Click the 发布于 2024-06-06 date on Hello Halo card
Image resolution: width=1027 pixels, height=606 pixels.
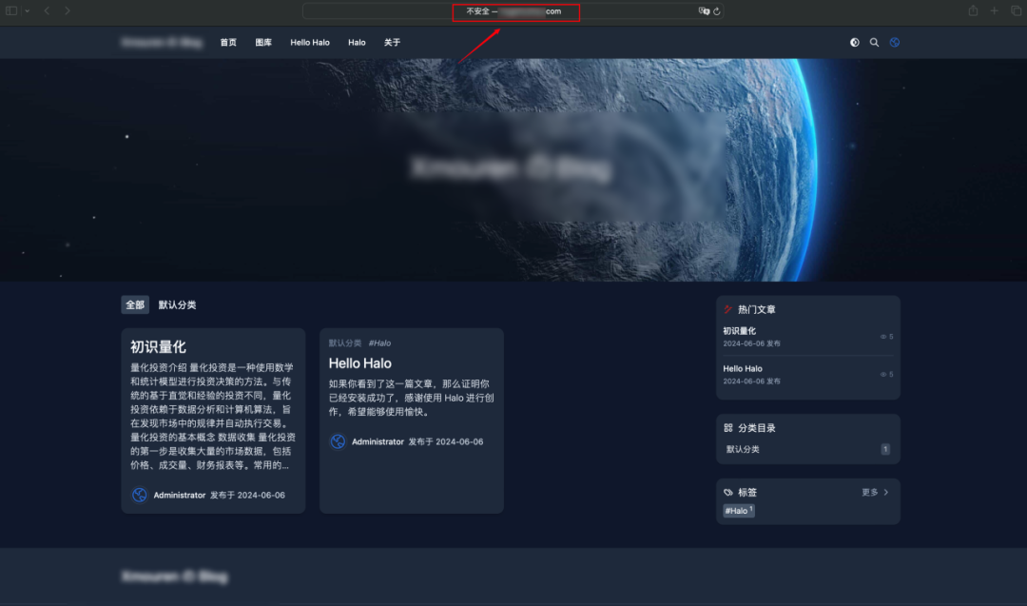point(446,442)
